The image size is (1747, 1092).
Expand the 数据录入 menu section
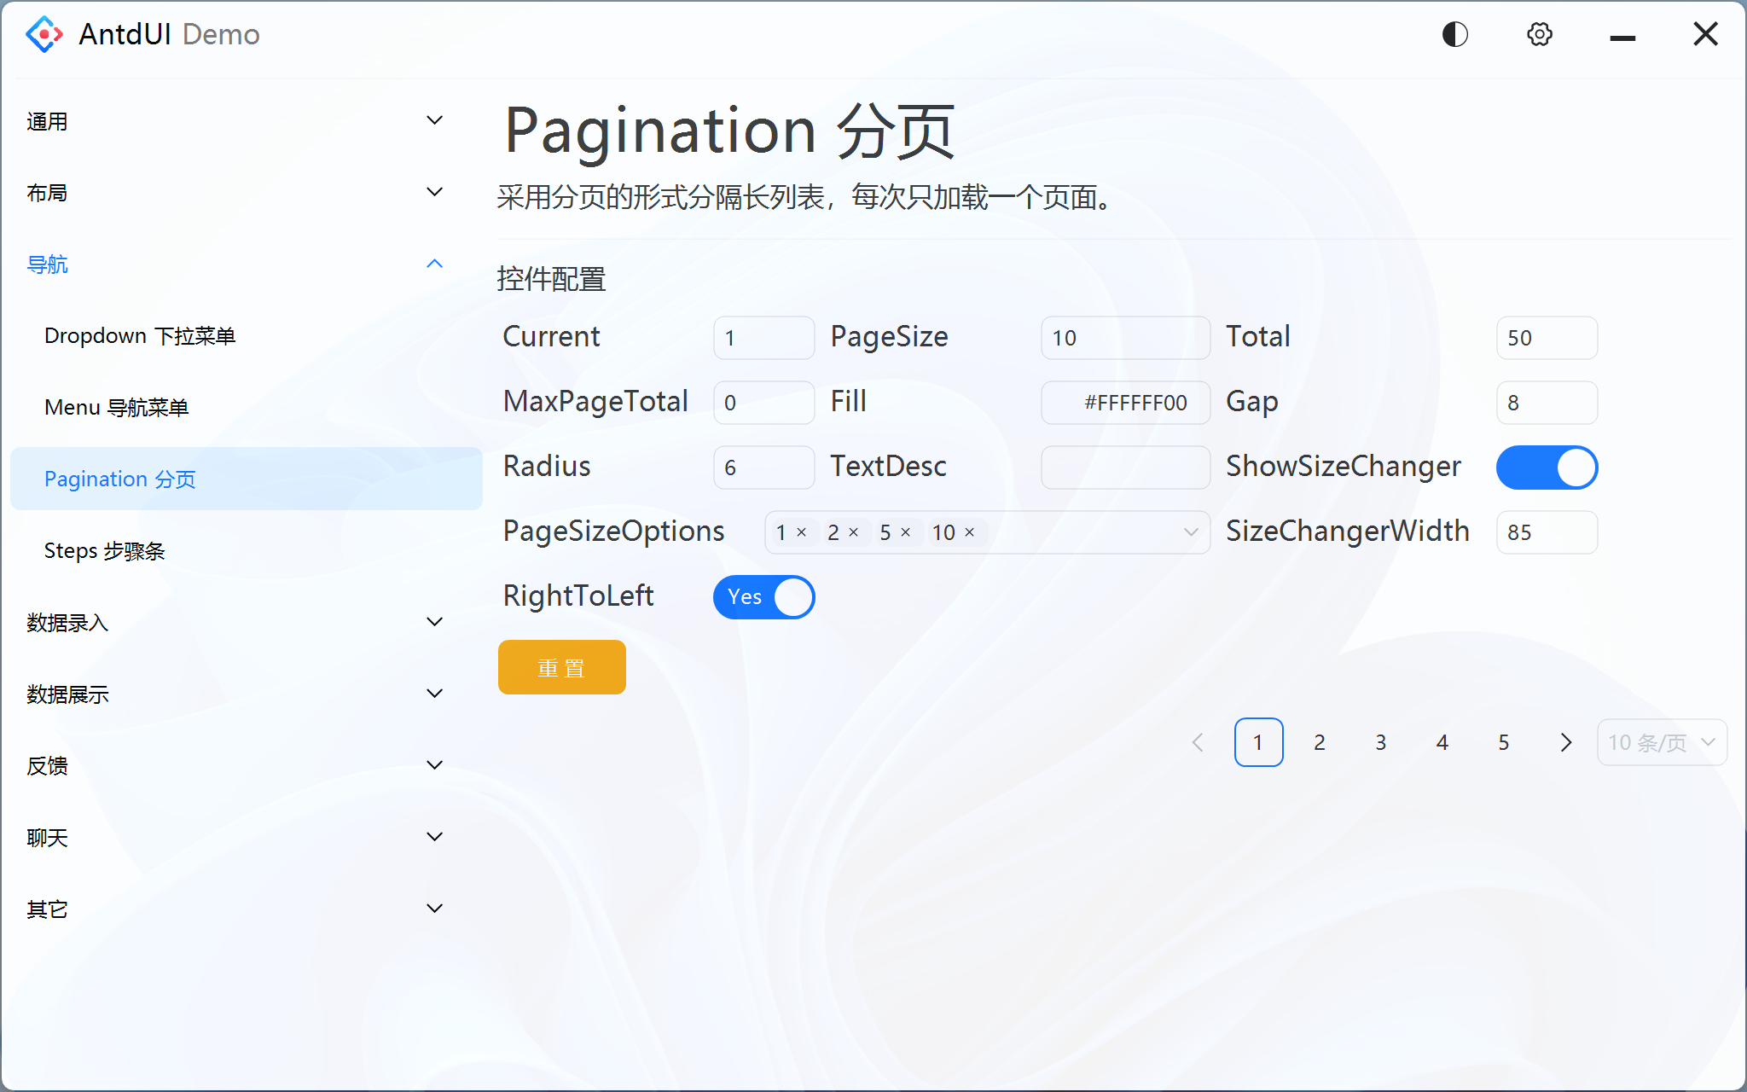[434, 623]
